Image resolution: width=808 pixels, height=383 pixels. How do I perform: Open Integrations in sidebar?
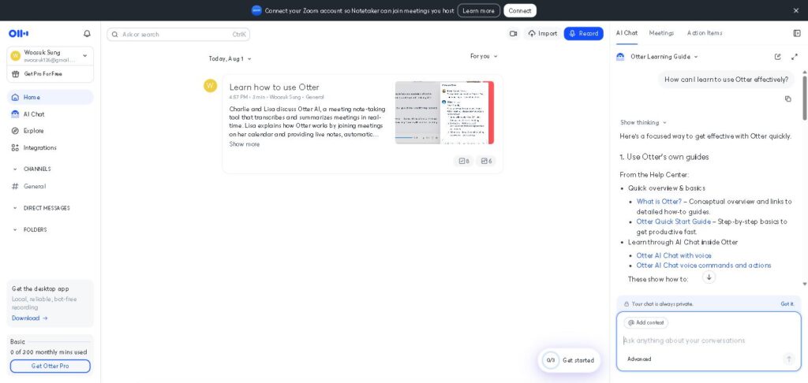pos(50,147)
